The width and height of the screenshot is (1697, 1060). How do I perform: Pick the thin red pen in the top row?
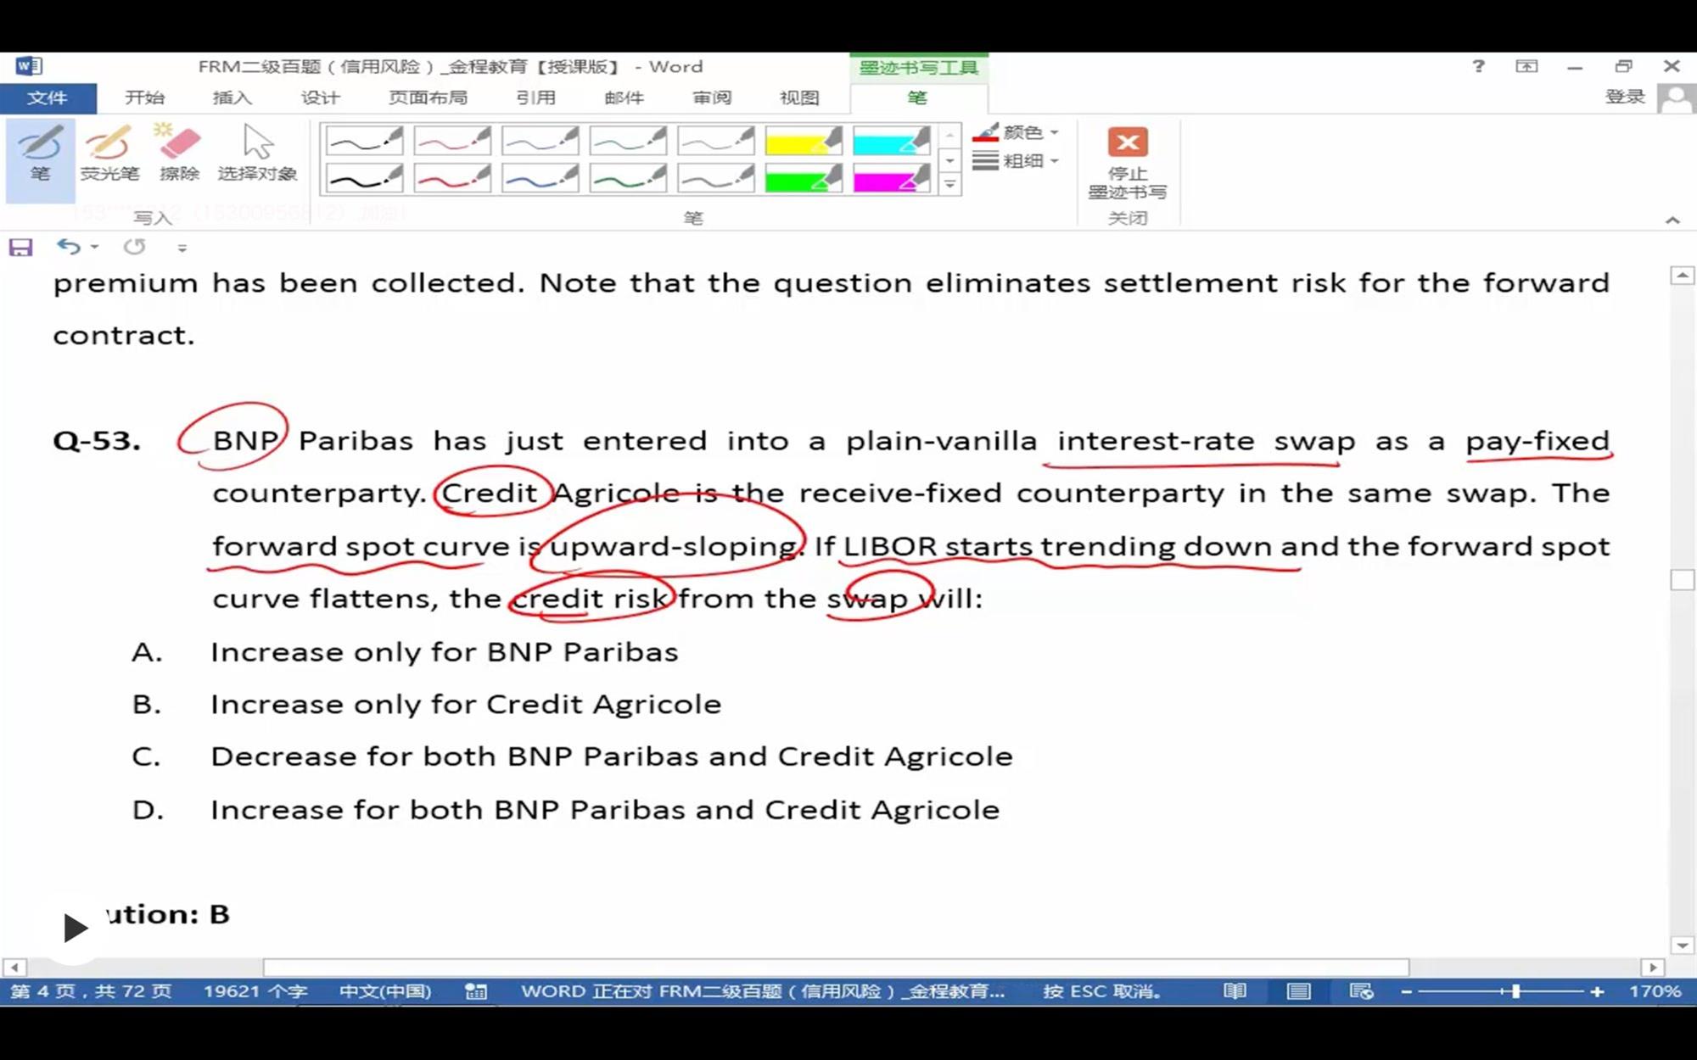tap(452, 141)
